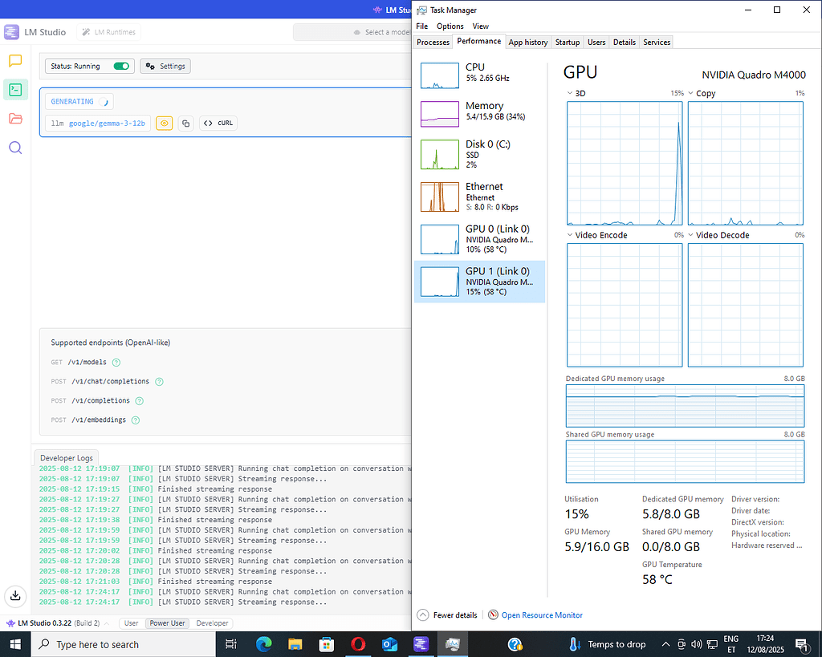This screenshot has height=657, width=822.
Task: Switch to Developer mode in status bar
Action: click(x=212, y=623)
